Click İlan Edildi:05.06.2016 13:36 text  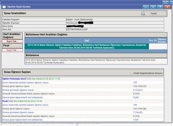(28, 101)
